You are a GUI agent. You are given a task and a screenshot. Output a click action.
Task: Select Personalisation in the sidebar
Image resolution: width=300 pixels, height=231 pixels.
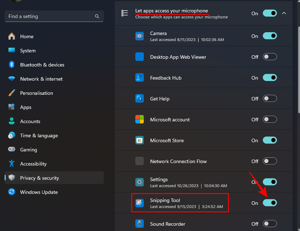54,93
